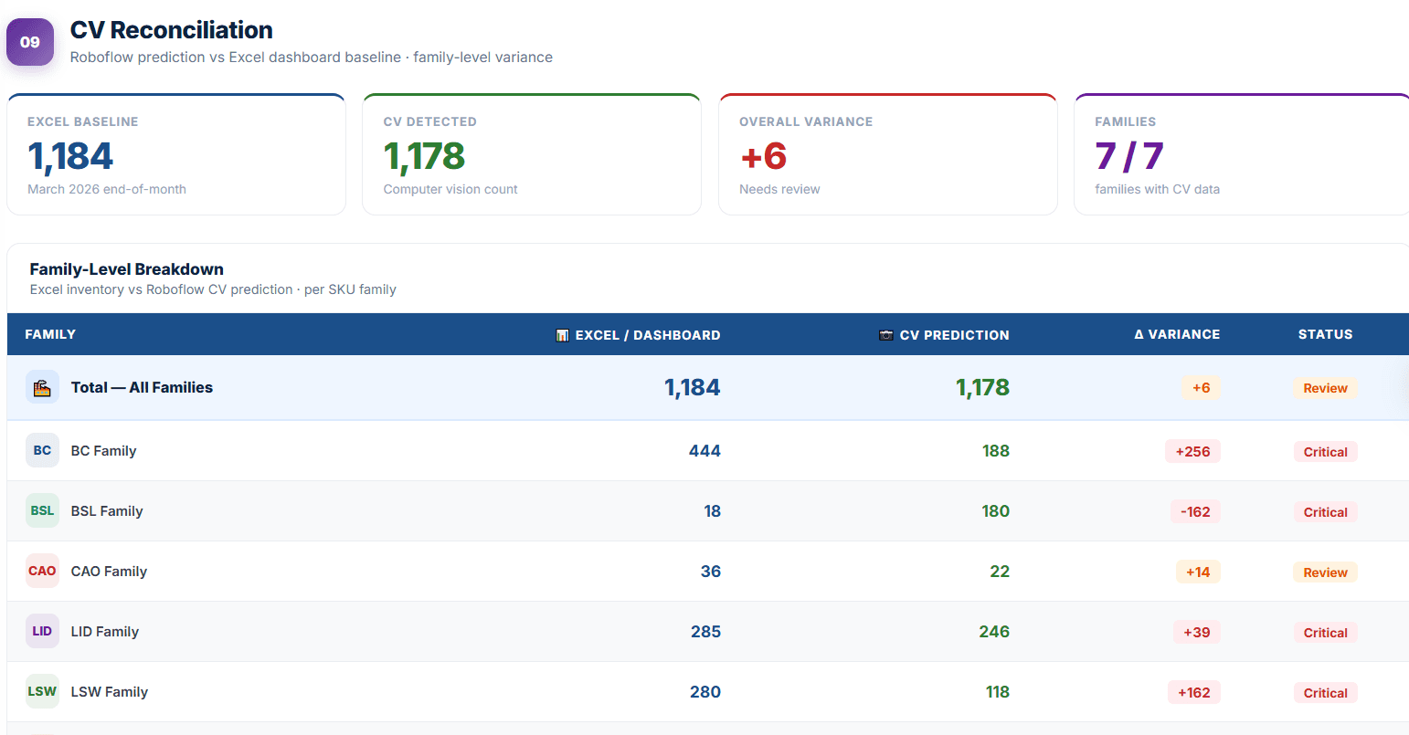Click 'Computer vision count' caption
Viewport: 1409px width, 735px height.
click(x=450, y=189)
